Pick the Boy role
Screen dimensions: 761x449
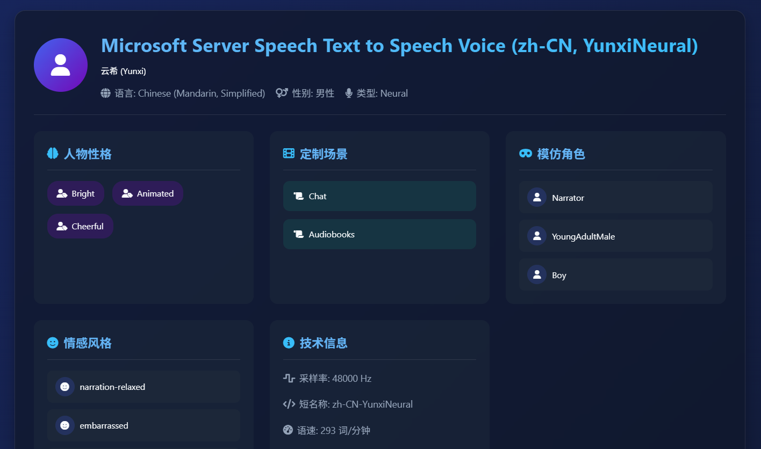615,275
